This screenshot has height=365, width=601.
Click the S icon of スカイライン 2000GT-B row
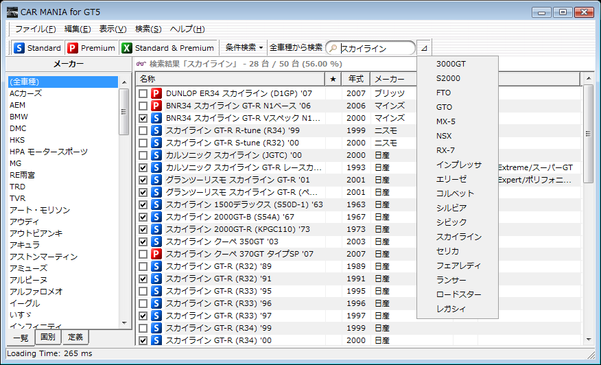(156, 217)
